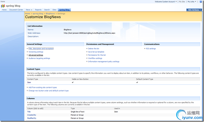Click Add from existing site content types
204x122 pixels.
point(43,87)
